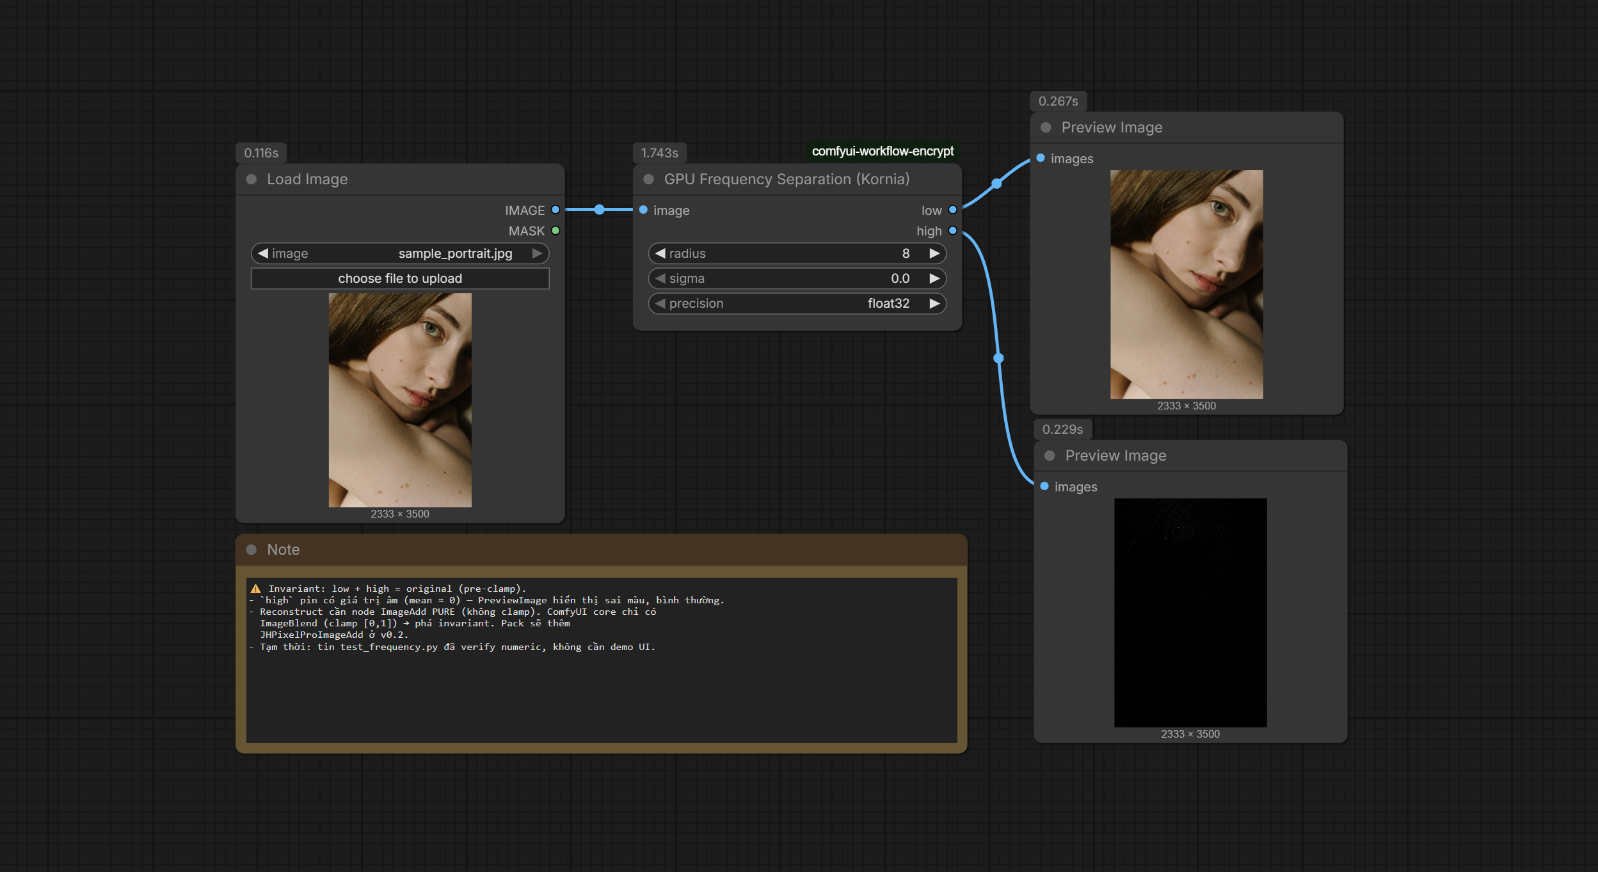Click the link midpoint on the low output wire
This screenshot has width=1598, height=872.
tap(996, 184)
